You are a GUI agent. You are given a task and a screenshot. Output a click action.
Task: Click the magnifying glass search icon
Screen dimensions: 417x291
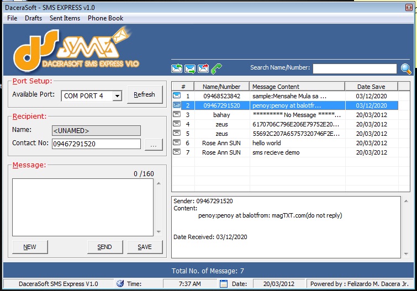(406, 69)
